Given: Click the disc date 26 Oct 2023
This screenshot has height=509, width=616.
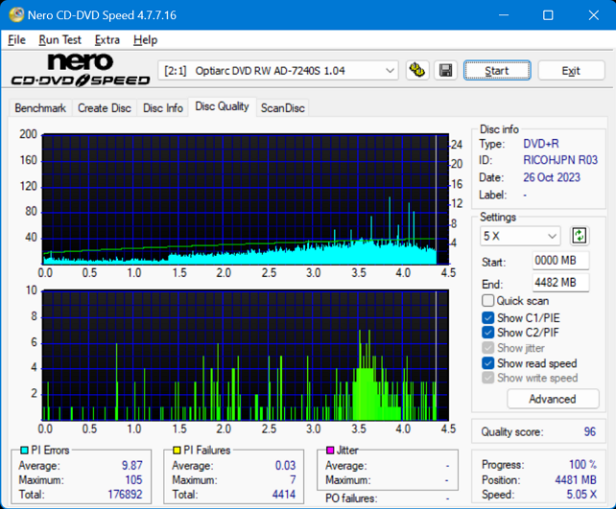Looking at the screenshot, I should point(552,177).
